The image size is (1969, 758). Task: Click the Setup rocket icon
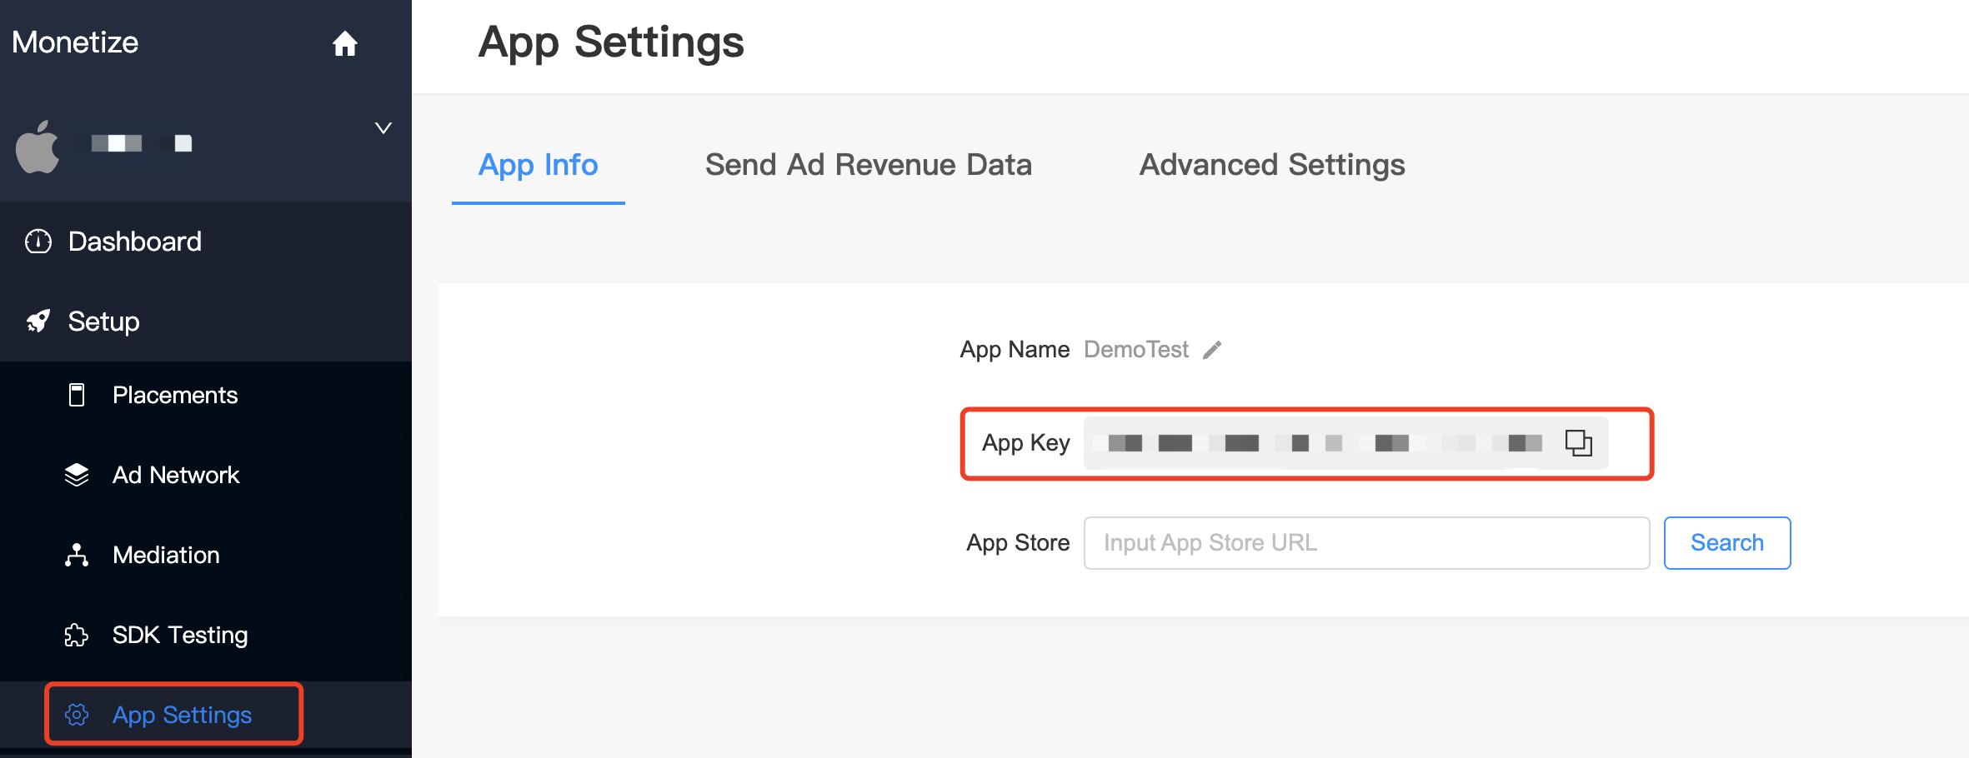(x=38, y=322)
